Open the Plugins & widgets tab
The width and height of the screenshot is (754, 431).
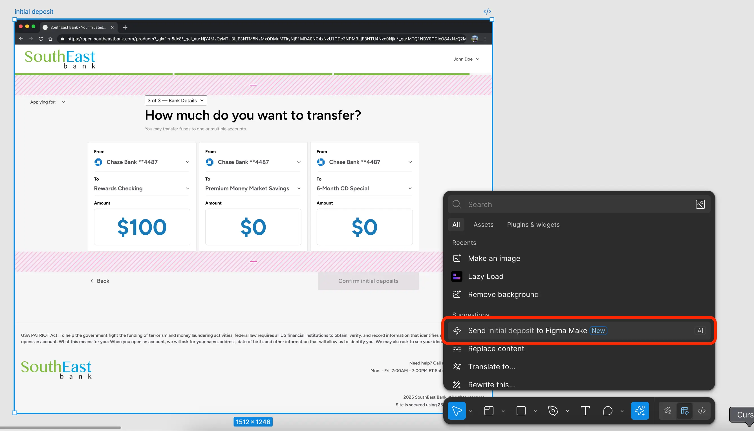pyautogui.click(x=533, y=224)
